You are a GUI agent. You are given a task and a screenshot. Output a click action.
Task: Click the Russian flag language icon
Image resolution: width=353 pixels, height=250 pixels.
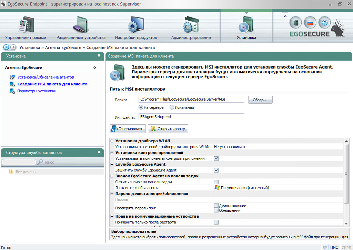pyautogui.click(x=310, y=22)
